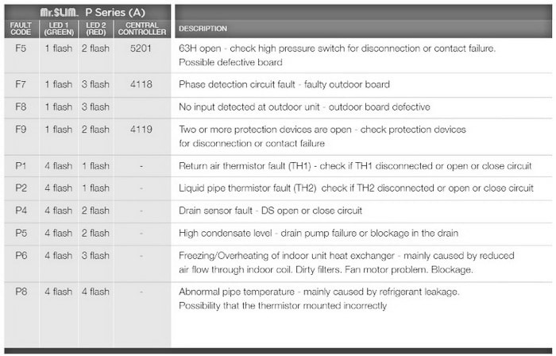Select fault code F5 cell
Image resolution: width=556 pixels, height=356 pixels.
click(21, 48)
